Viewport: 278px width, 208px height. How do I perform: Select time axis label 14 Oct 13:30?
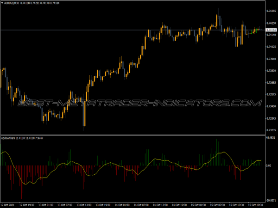click(x=160, y=205)
